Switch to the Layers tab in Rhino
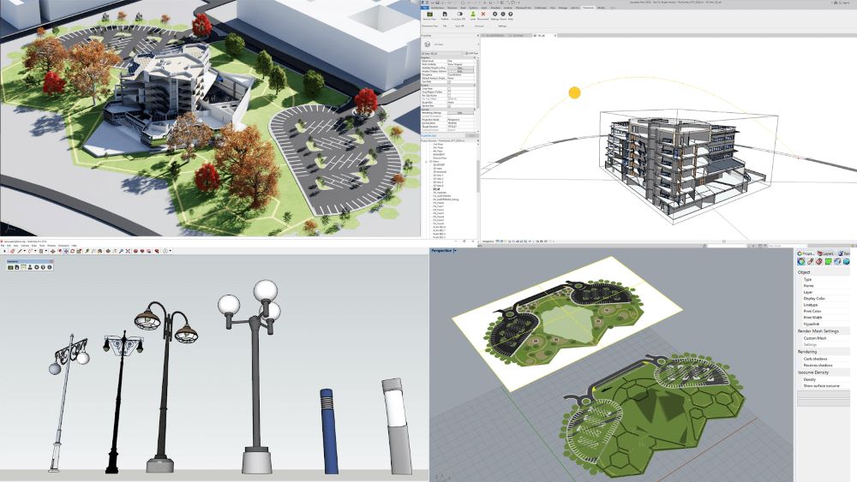This screenshot has height=482, width=857. 825,253
